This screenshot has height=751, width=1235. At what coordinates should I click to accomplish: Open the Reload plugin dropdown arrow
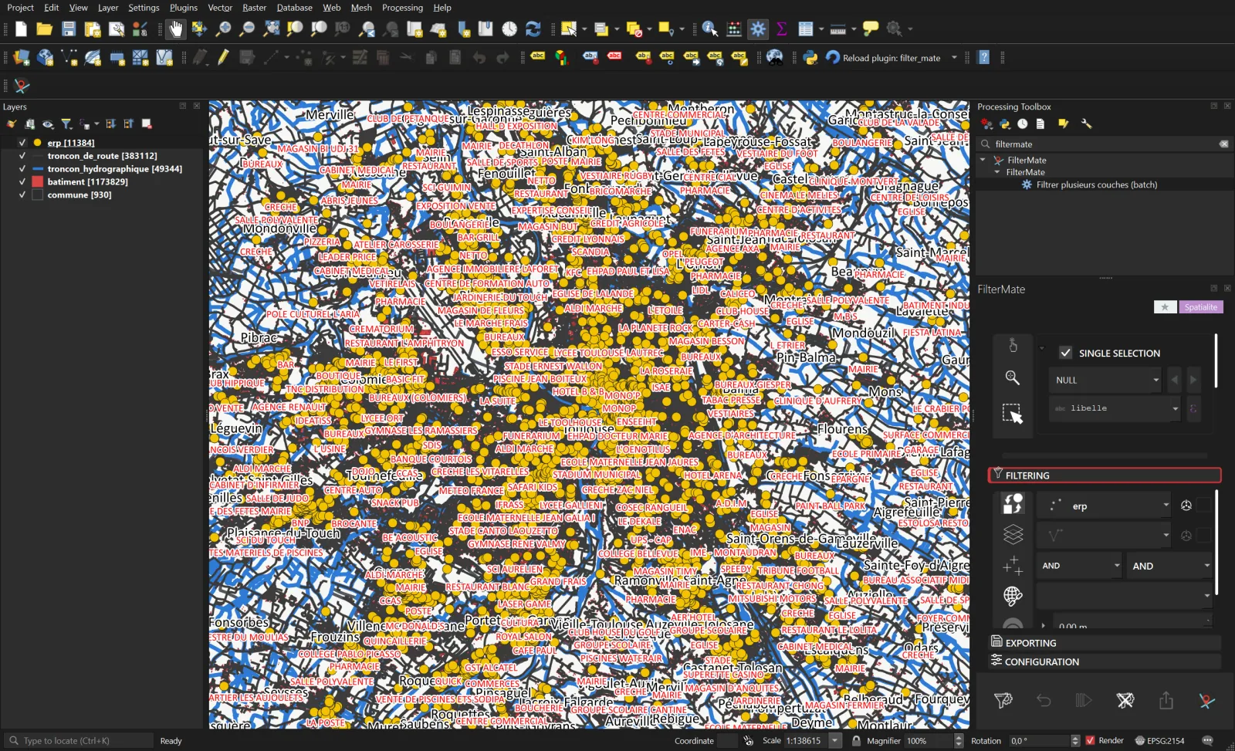(x=955, y=58)
